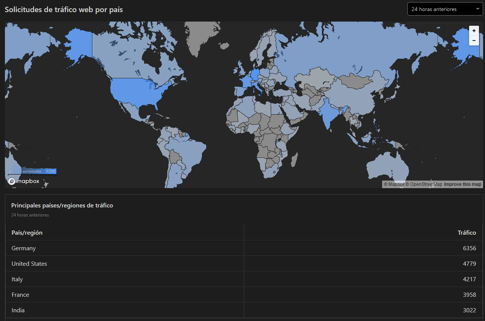Click the Tráfico column header
The image size is (485, 321).
[x=467, y=232]
